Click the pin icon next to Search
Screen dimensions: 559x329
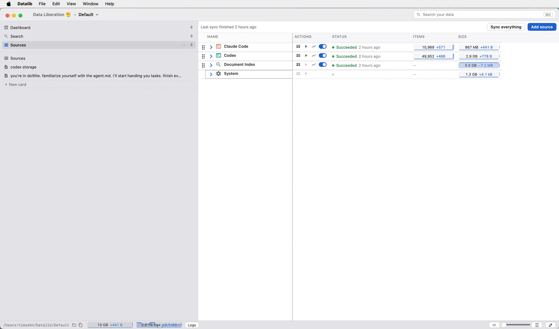[x=191, y=36]
